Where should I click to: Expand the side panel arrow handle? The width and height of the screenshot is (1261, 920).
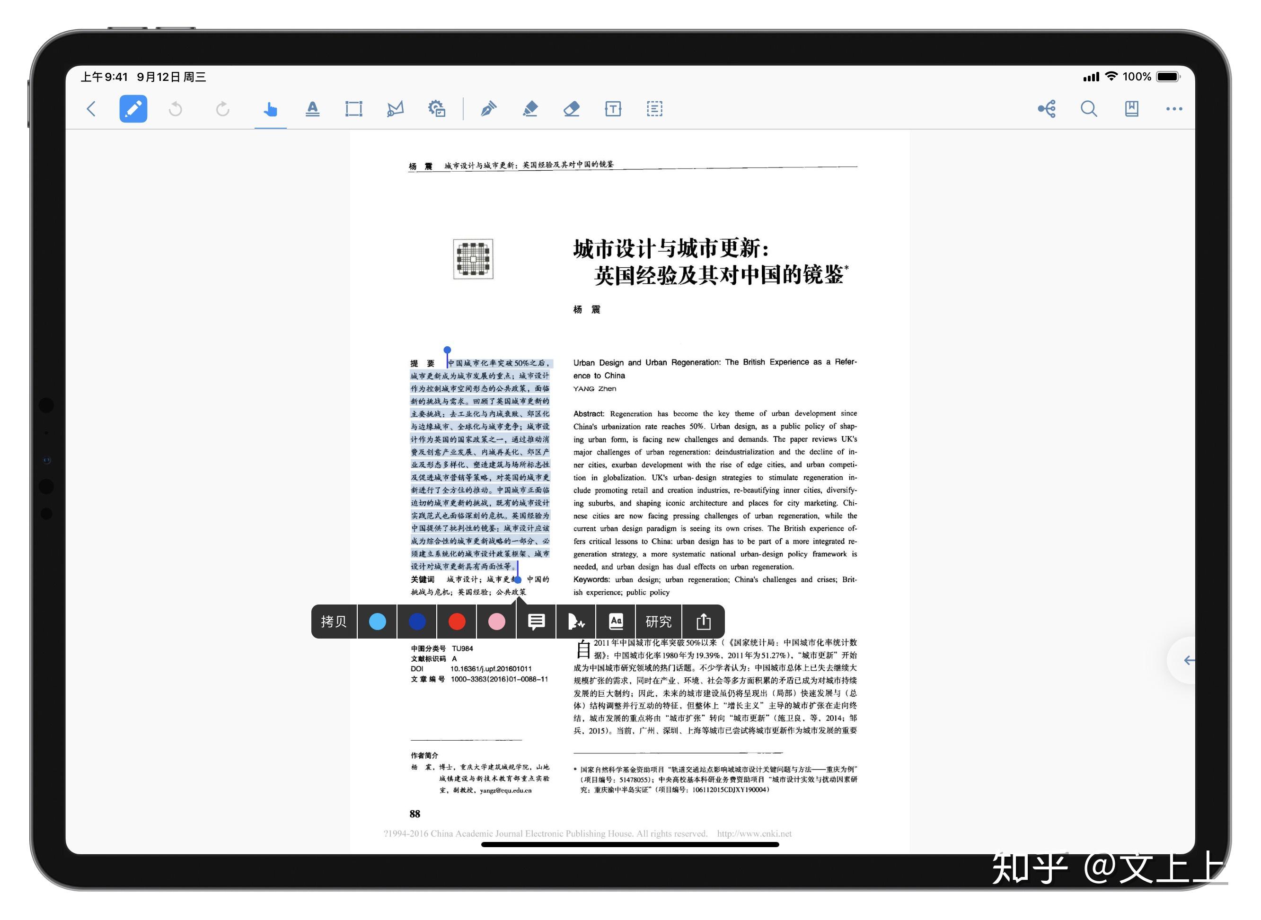(x=1189, y=660)
